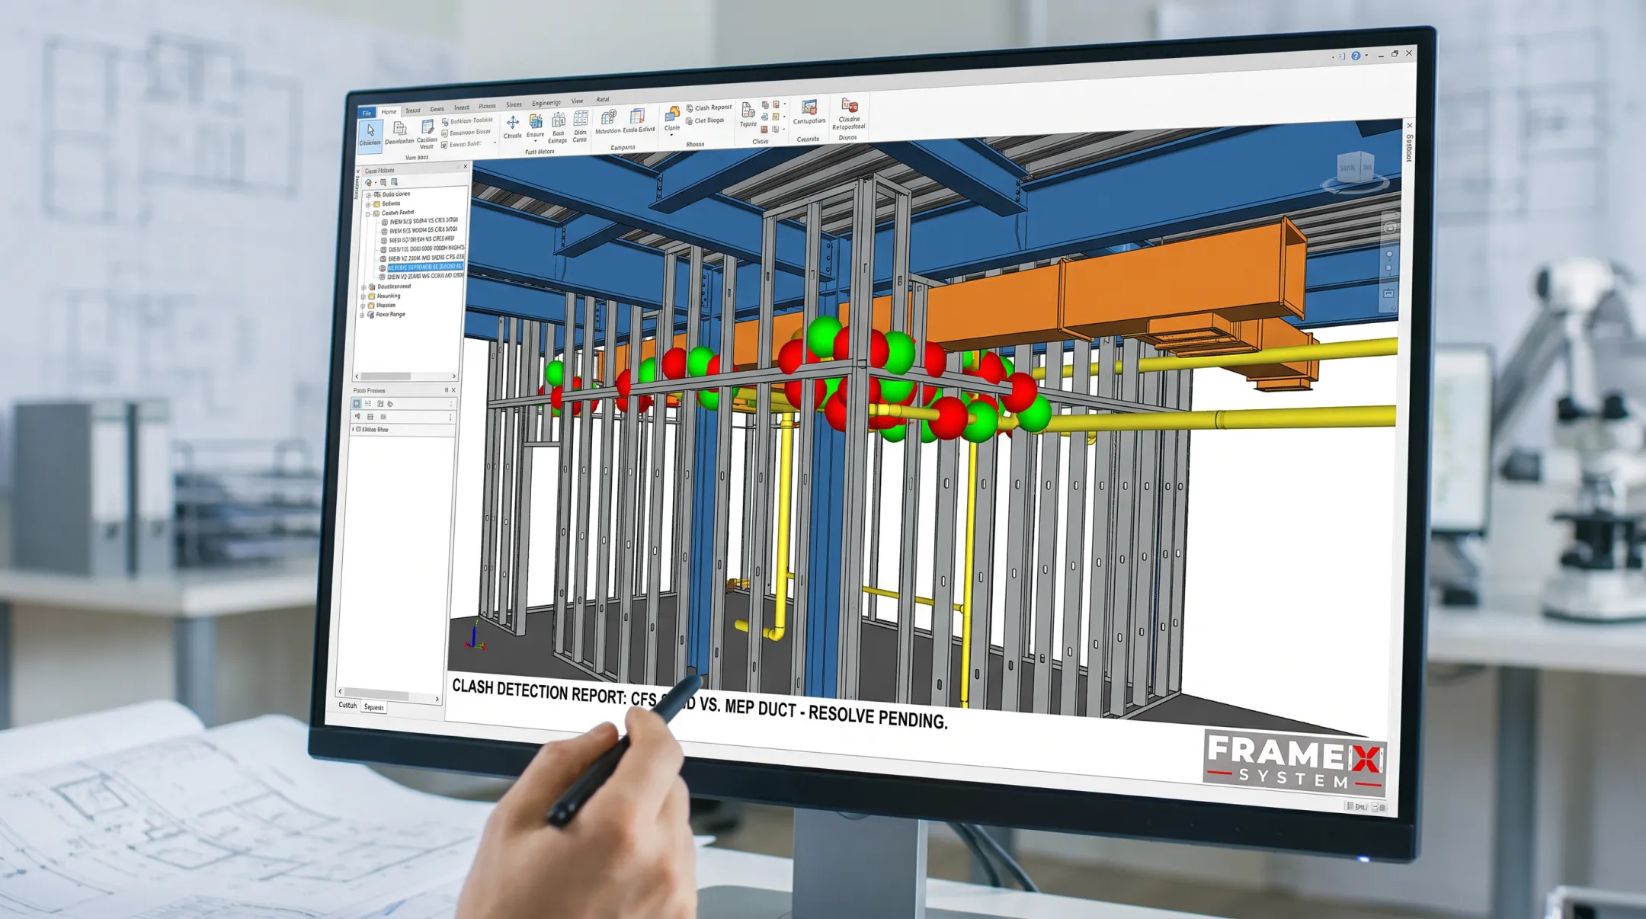The width and height of the screenshot is (1646, 919).
Task: Expand the Bedwtis folder node
Action: [369, 204]
